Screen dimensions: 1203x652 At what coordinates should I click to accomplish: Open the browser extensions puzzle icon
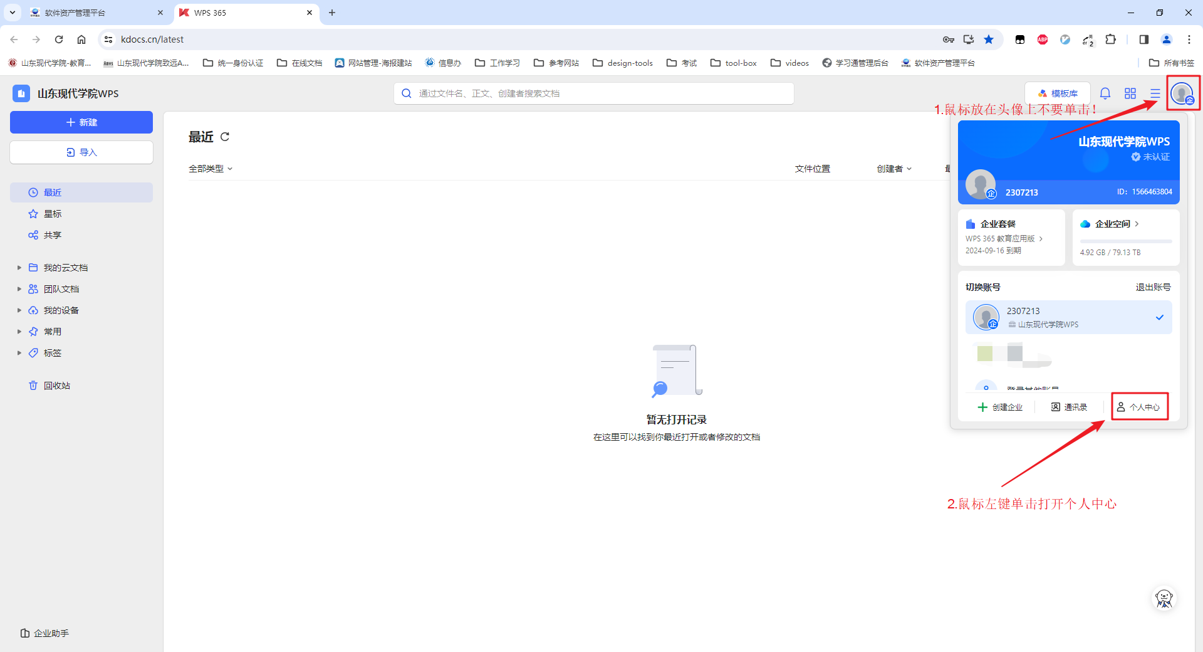coord(1110,39)
